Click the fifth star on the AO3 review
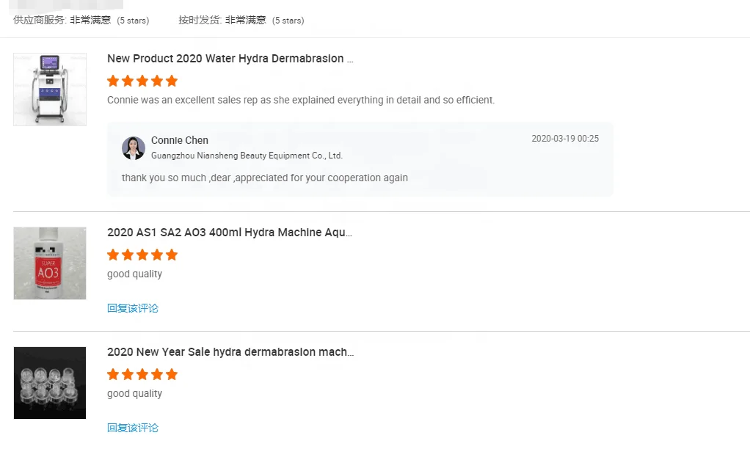Viewport: 750px width, 449px height. click(172, 255)
